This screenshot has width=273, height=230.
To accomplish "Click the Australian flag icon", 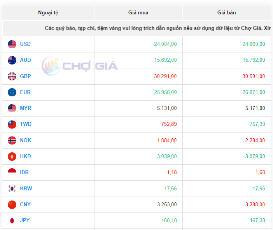I will pyautogui.click(x=12, y=60).
